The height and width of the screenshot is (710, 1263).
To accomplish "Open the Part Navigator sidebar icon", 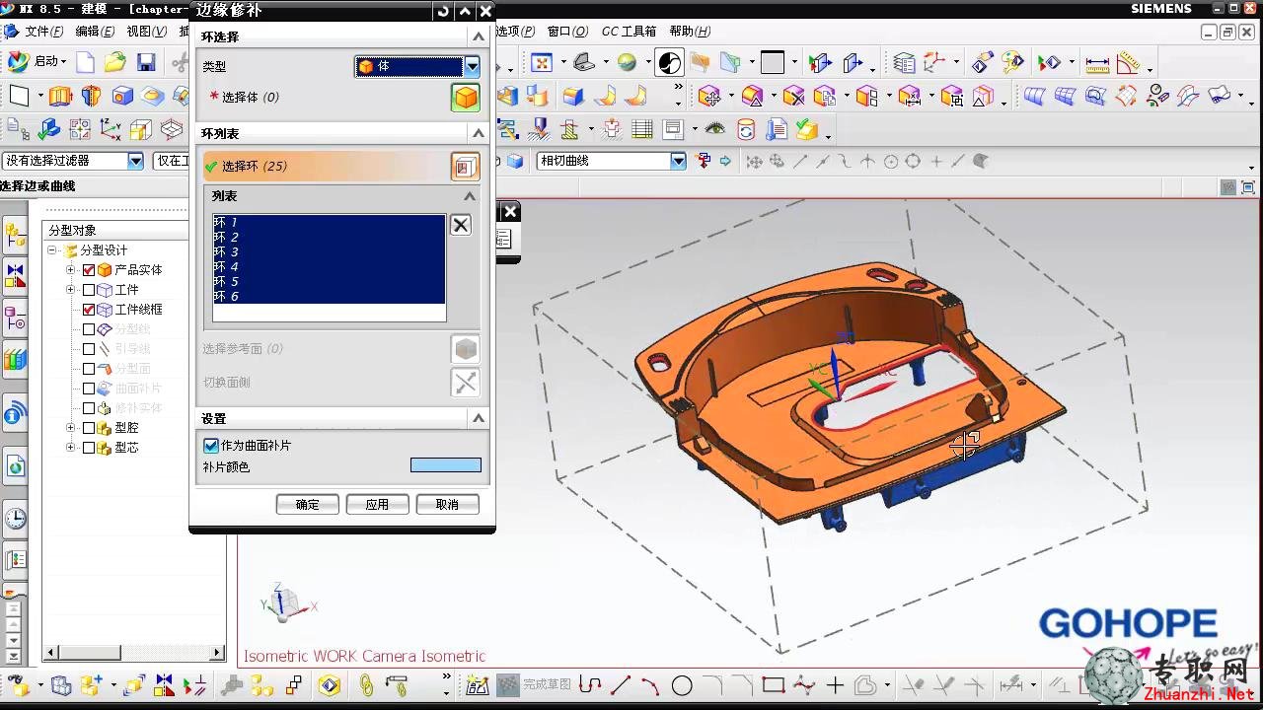I will click(16, 318).
